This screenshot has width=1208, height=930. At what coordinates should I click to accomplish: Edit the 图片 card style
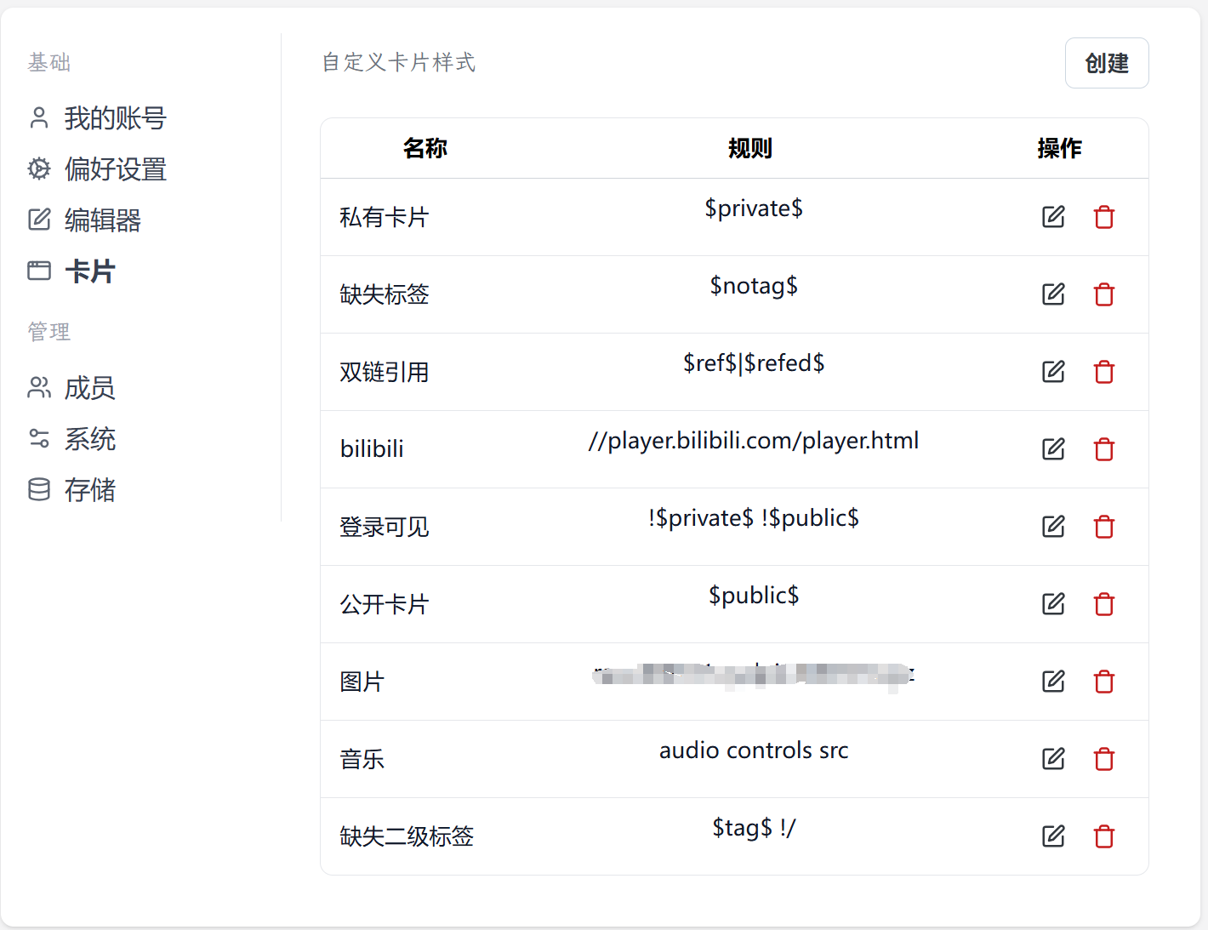pos(1053,682)
